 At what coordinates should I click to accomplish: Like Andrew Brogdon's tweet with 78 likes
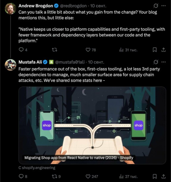click(x=91, y=50)
